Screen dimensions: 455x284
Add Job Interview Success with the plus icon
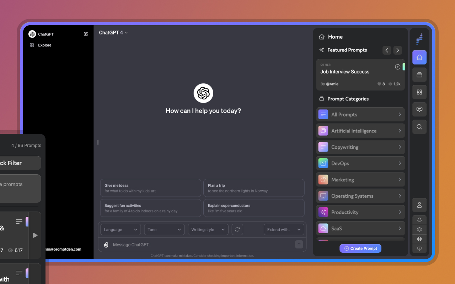[x=397, y=66]
